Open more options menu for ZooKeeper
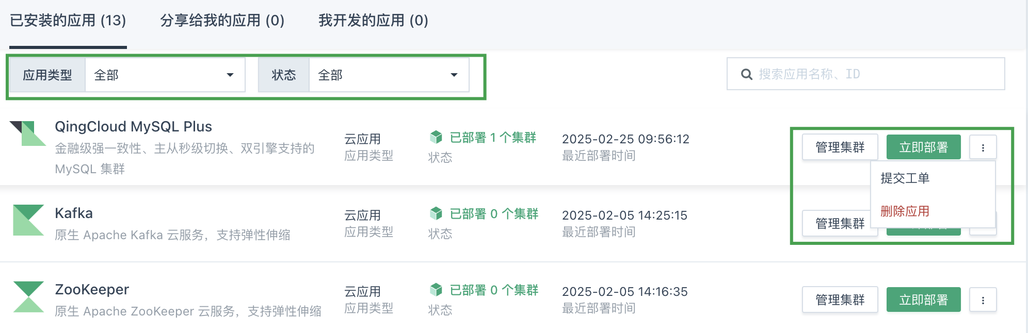 (x=983, y=300)
